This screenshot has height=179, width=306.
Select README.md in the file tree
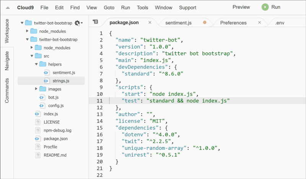tap(55, 155)
